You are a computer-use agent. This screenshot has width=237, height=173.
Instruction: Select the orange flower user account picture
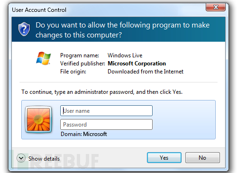tap(38, 119)
